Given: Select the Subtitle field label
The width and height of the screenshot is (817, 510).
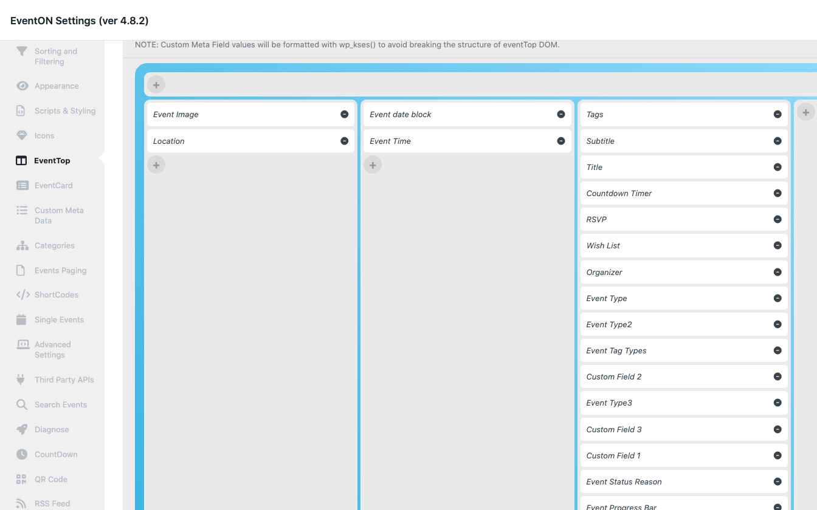Looking at the screenshot, I should point(601,141).
